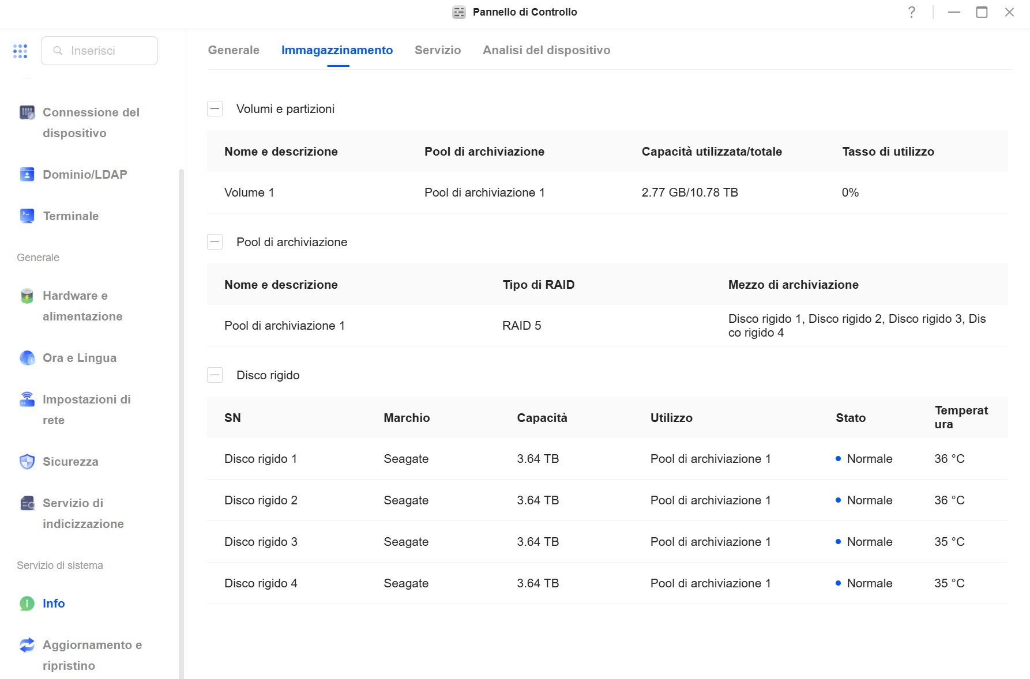
Task: Collapse the Volumi e partizioni section
Action: click(x=215, y=108)
